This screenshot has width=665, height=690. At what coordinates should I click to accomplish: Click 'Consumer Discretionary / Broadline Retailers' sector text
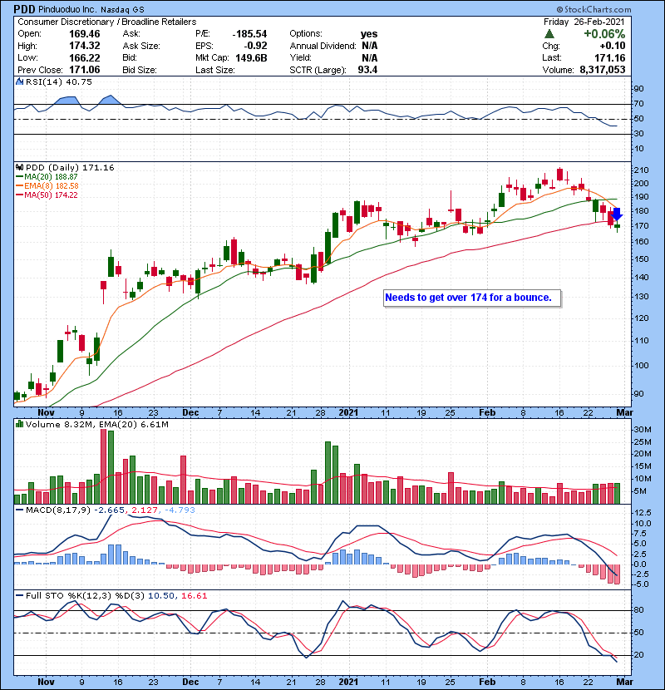coord(107,22)
